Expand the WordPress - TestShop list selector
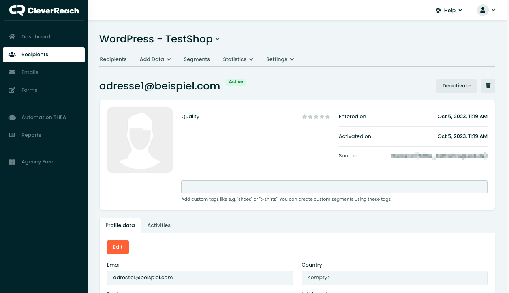This screenshot has height=293, width=509. pyautogui.click(x=218, y=39)
